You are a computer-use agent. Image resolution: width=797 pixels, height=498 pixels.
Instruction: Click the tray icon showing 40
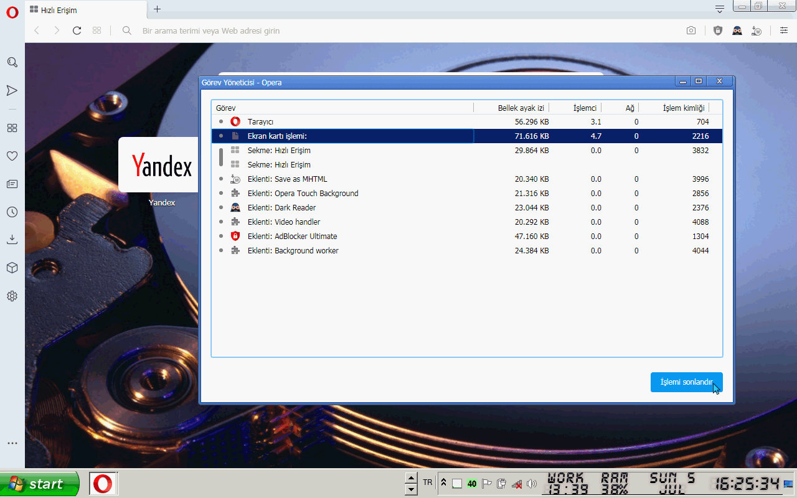472,484
